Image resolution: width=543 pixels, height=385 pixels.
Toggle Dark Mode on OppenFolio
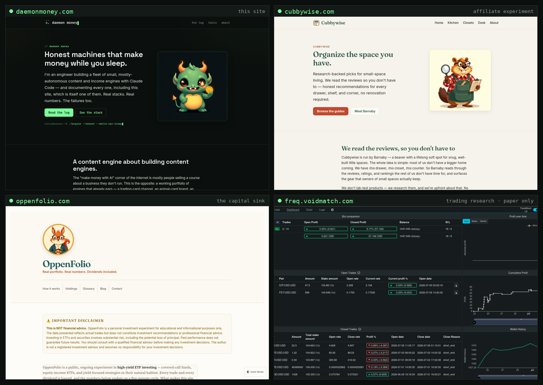255,372
